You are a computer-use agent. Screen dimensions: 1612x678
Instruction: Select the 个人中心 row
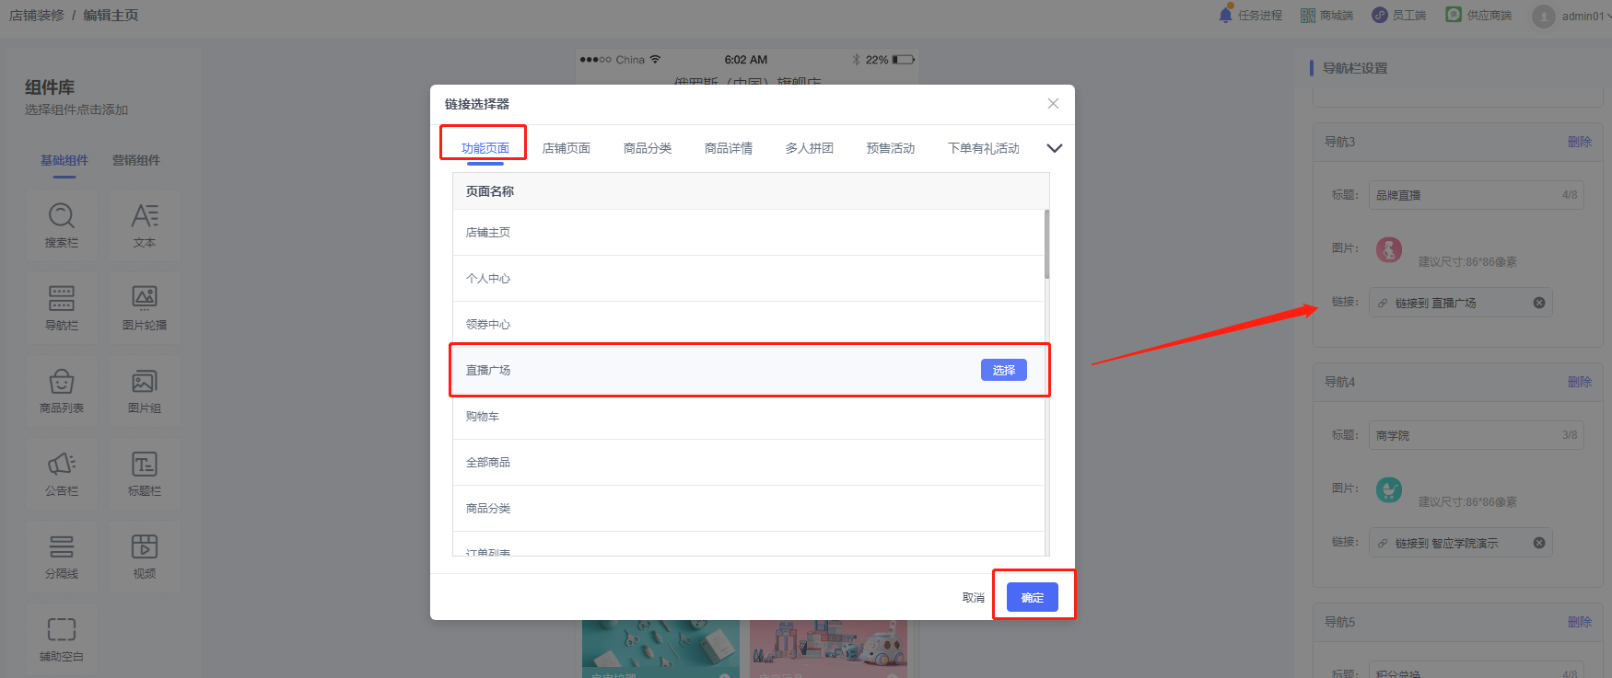tap(749, 279)
